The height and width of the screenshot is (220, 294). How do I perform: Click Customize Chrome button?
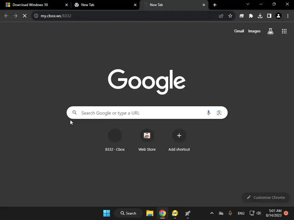point(266,197)
